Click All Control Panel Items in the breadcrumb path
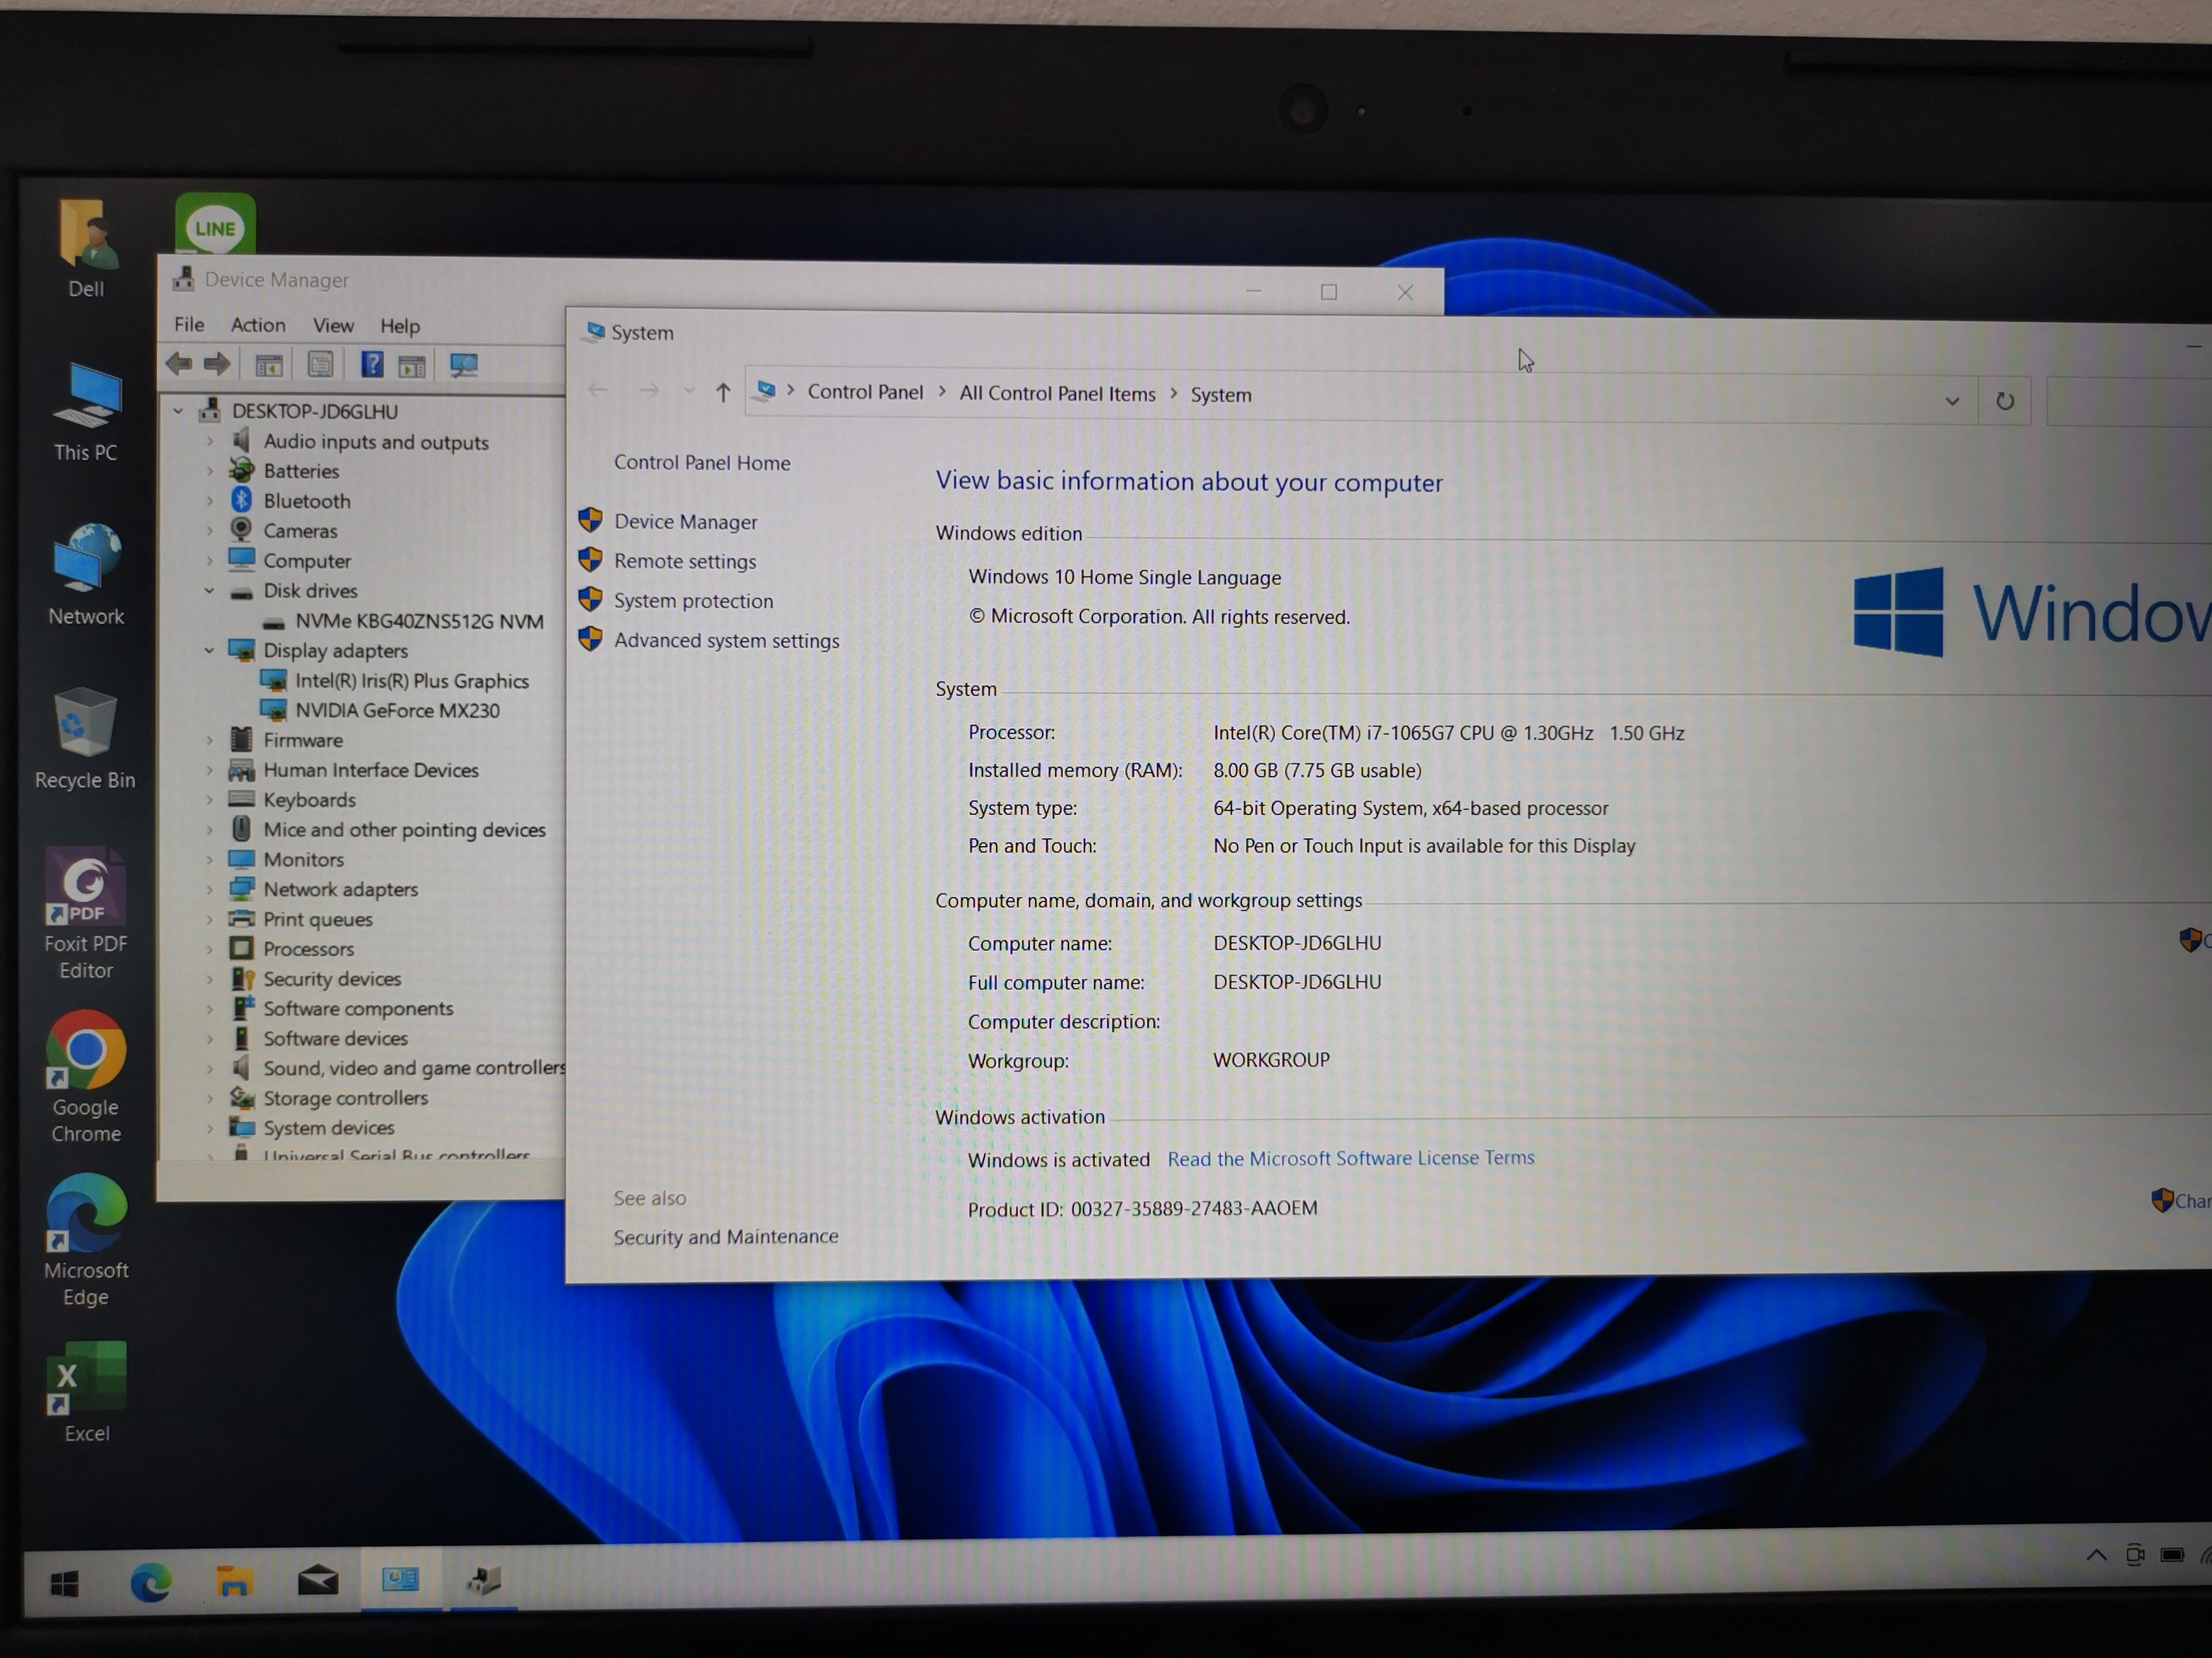Image resolution: width=2212 pixels, height=1658 pixels. [1057, 393]
